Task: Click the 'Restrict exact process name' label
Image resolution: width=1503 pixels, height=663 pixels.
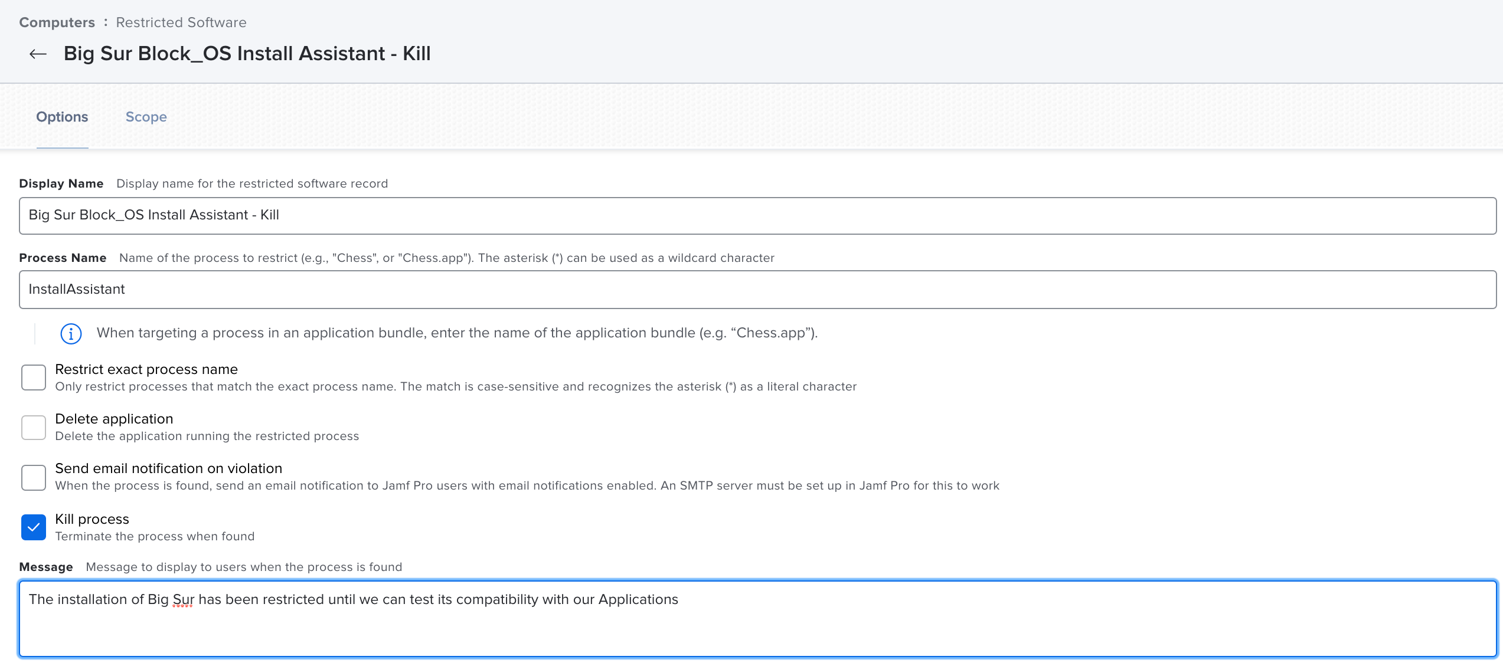Action: pos(146,369)
